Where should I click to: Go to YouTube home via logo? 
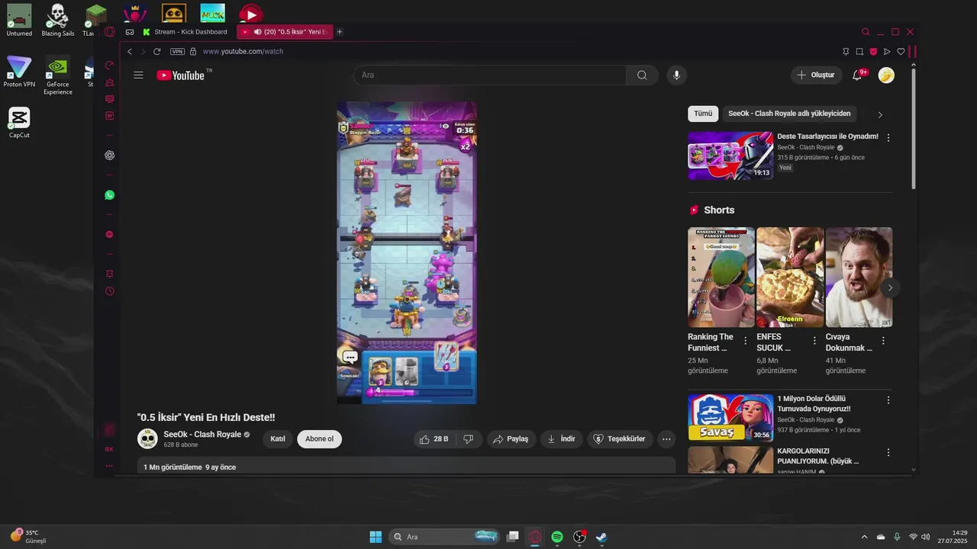click(x=181, y=75)
